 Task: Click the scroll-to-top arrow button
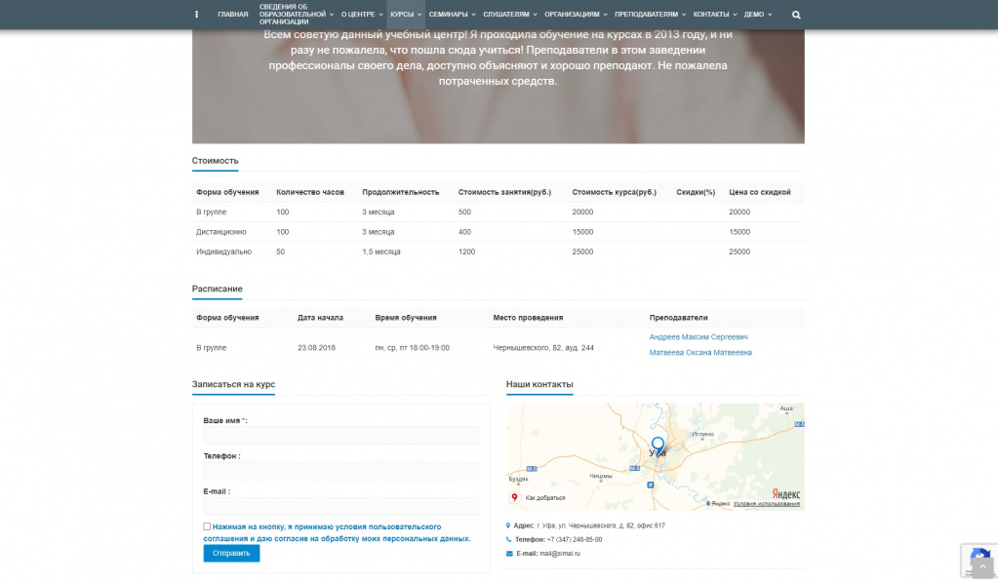(982, 566)
